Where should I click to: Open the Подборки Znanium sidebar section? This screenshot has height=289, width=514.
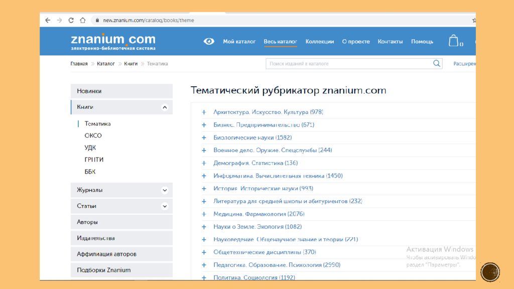tap(121, 270)
